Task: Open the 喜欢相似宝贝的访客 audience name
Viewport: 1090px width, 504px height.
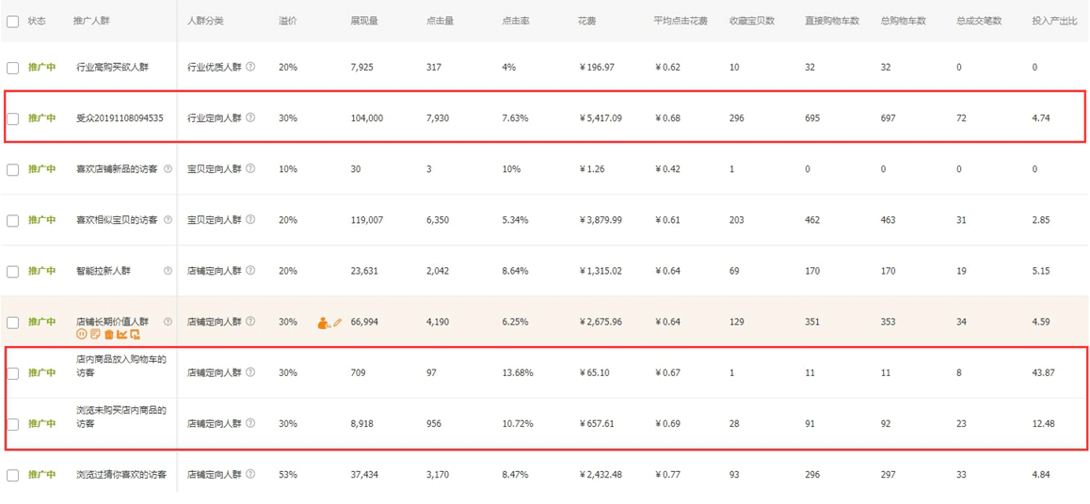Action: 117,220
